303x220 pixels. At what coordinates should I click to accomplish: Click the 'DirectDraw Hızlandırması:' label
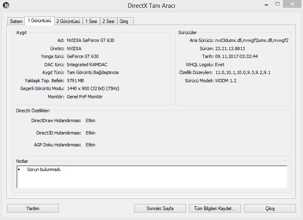click(56, 120)
